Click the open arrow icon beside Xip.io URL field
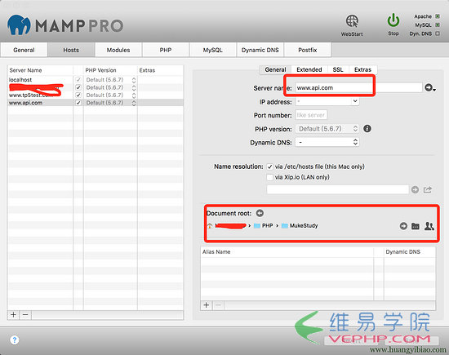 415,189
